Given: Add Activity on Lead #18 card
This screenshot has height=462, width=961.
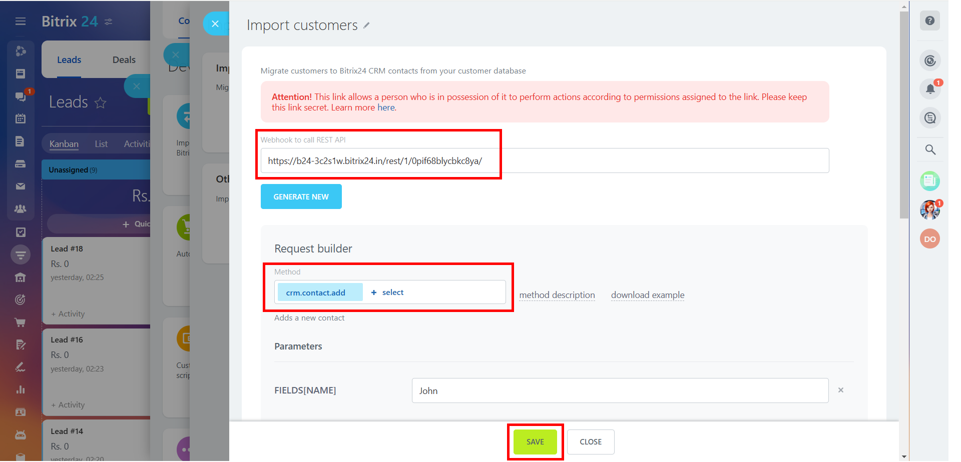Looking at the screenshot, I should pos(68,314).
